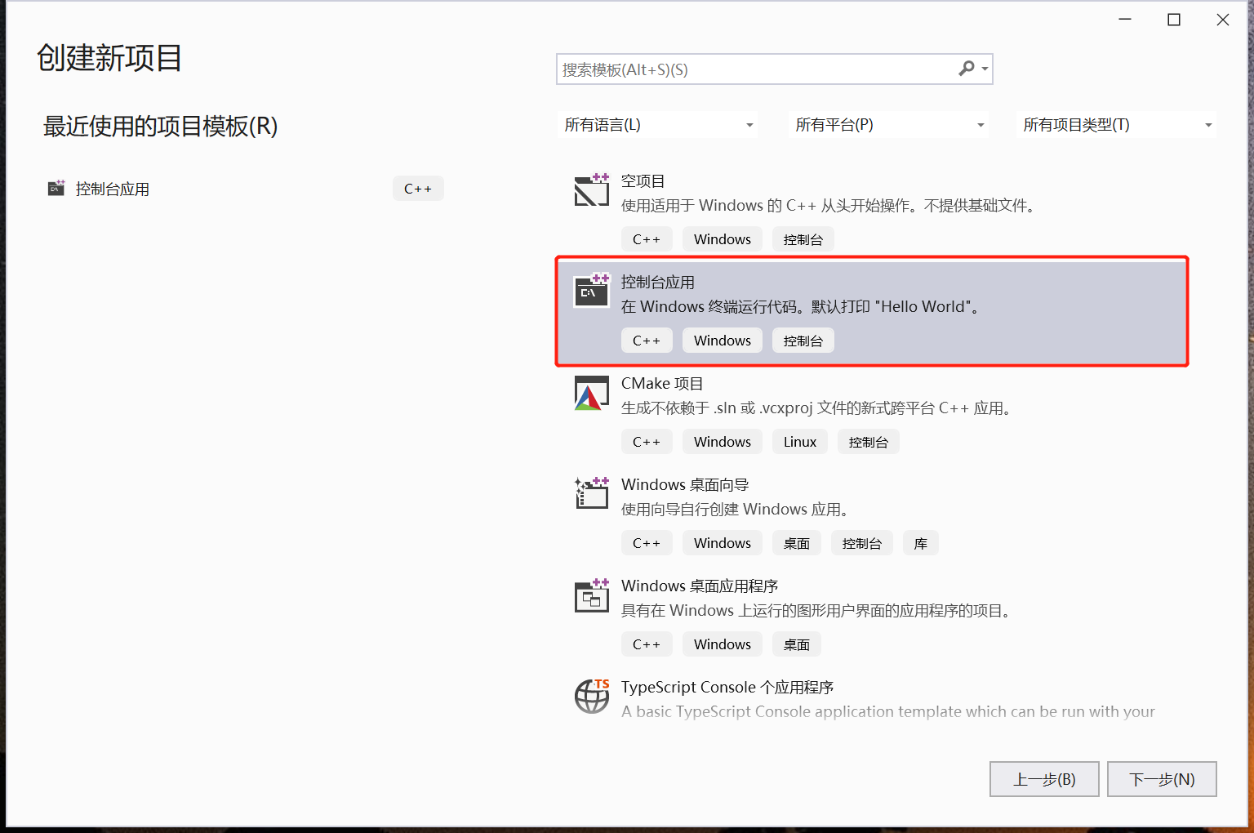Expand the search options arrow
1254x833 pixels.
click(985, 69)
